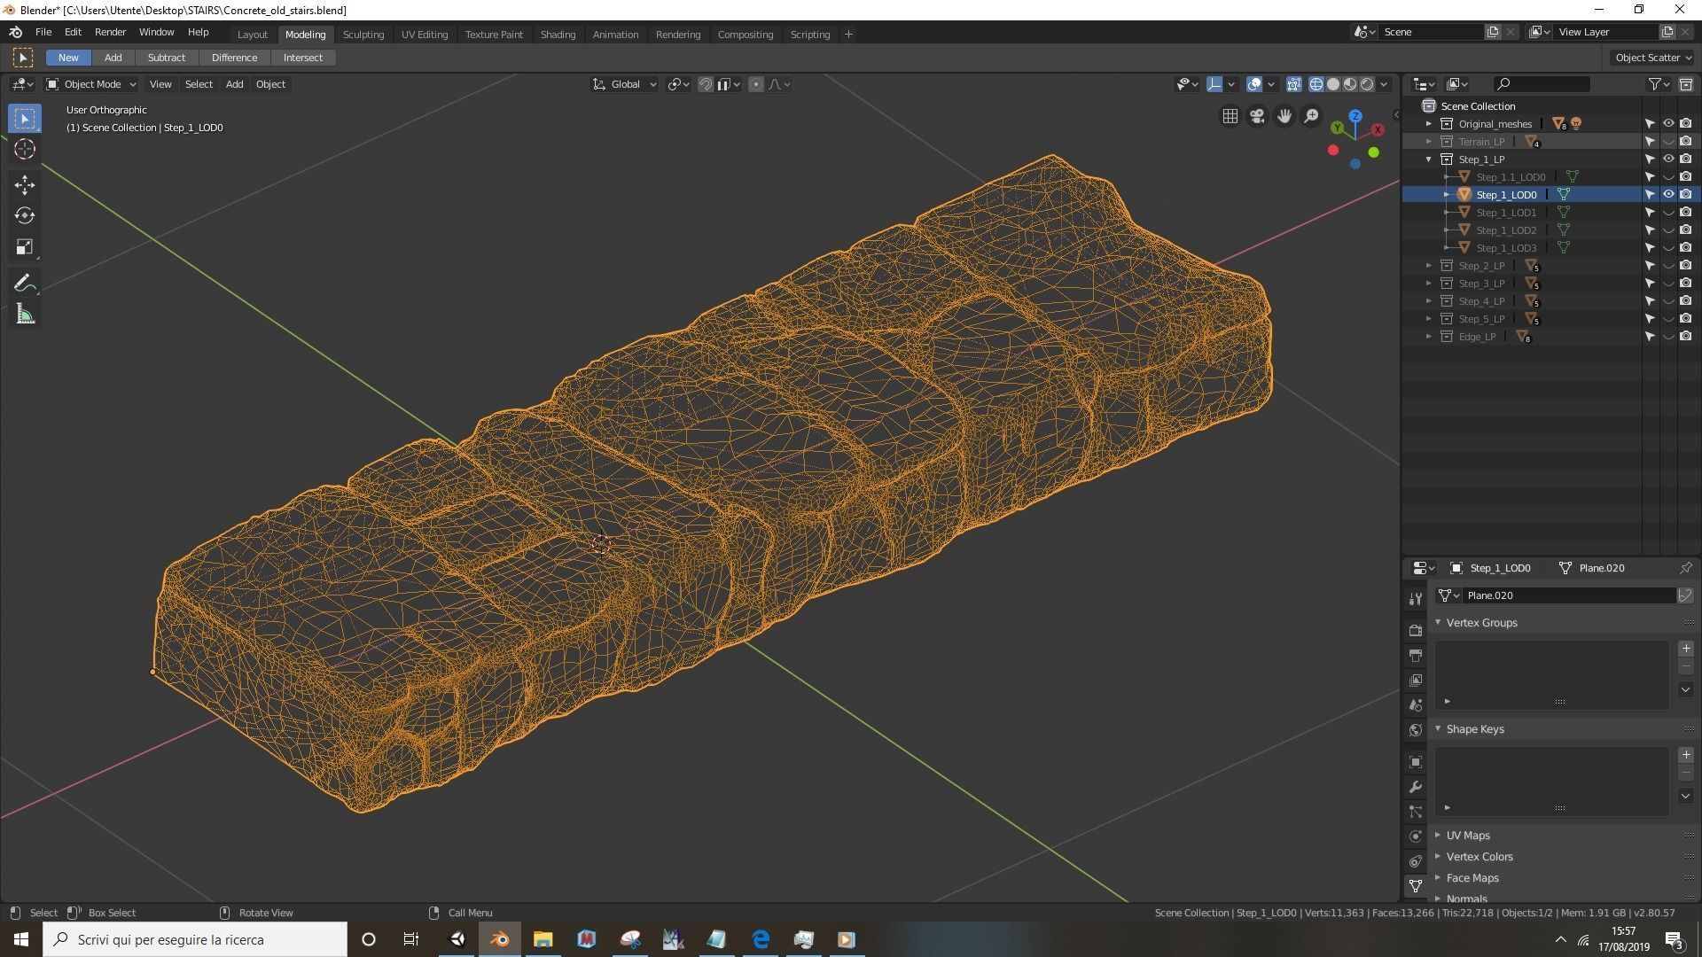Open the View Layer properties tab
The width and height of the screenshot is (1702, 957).
coord(1416,681)
